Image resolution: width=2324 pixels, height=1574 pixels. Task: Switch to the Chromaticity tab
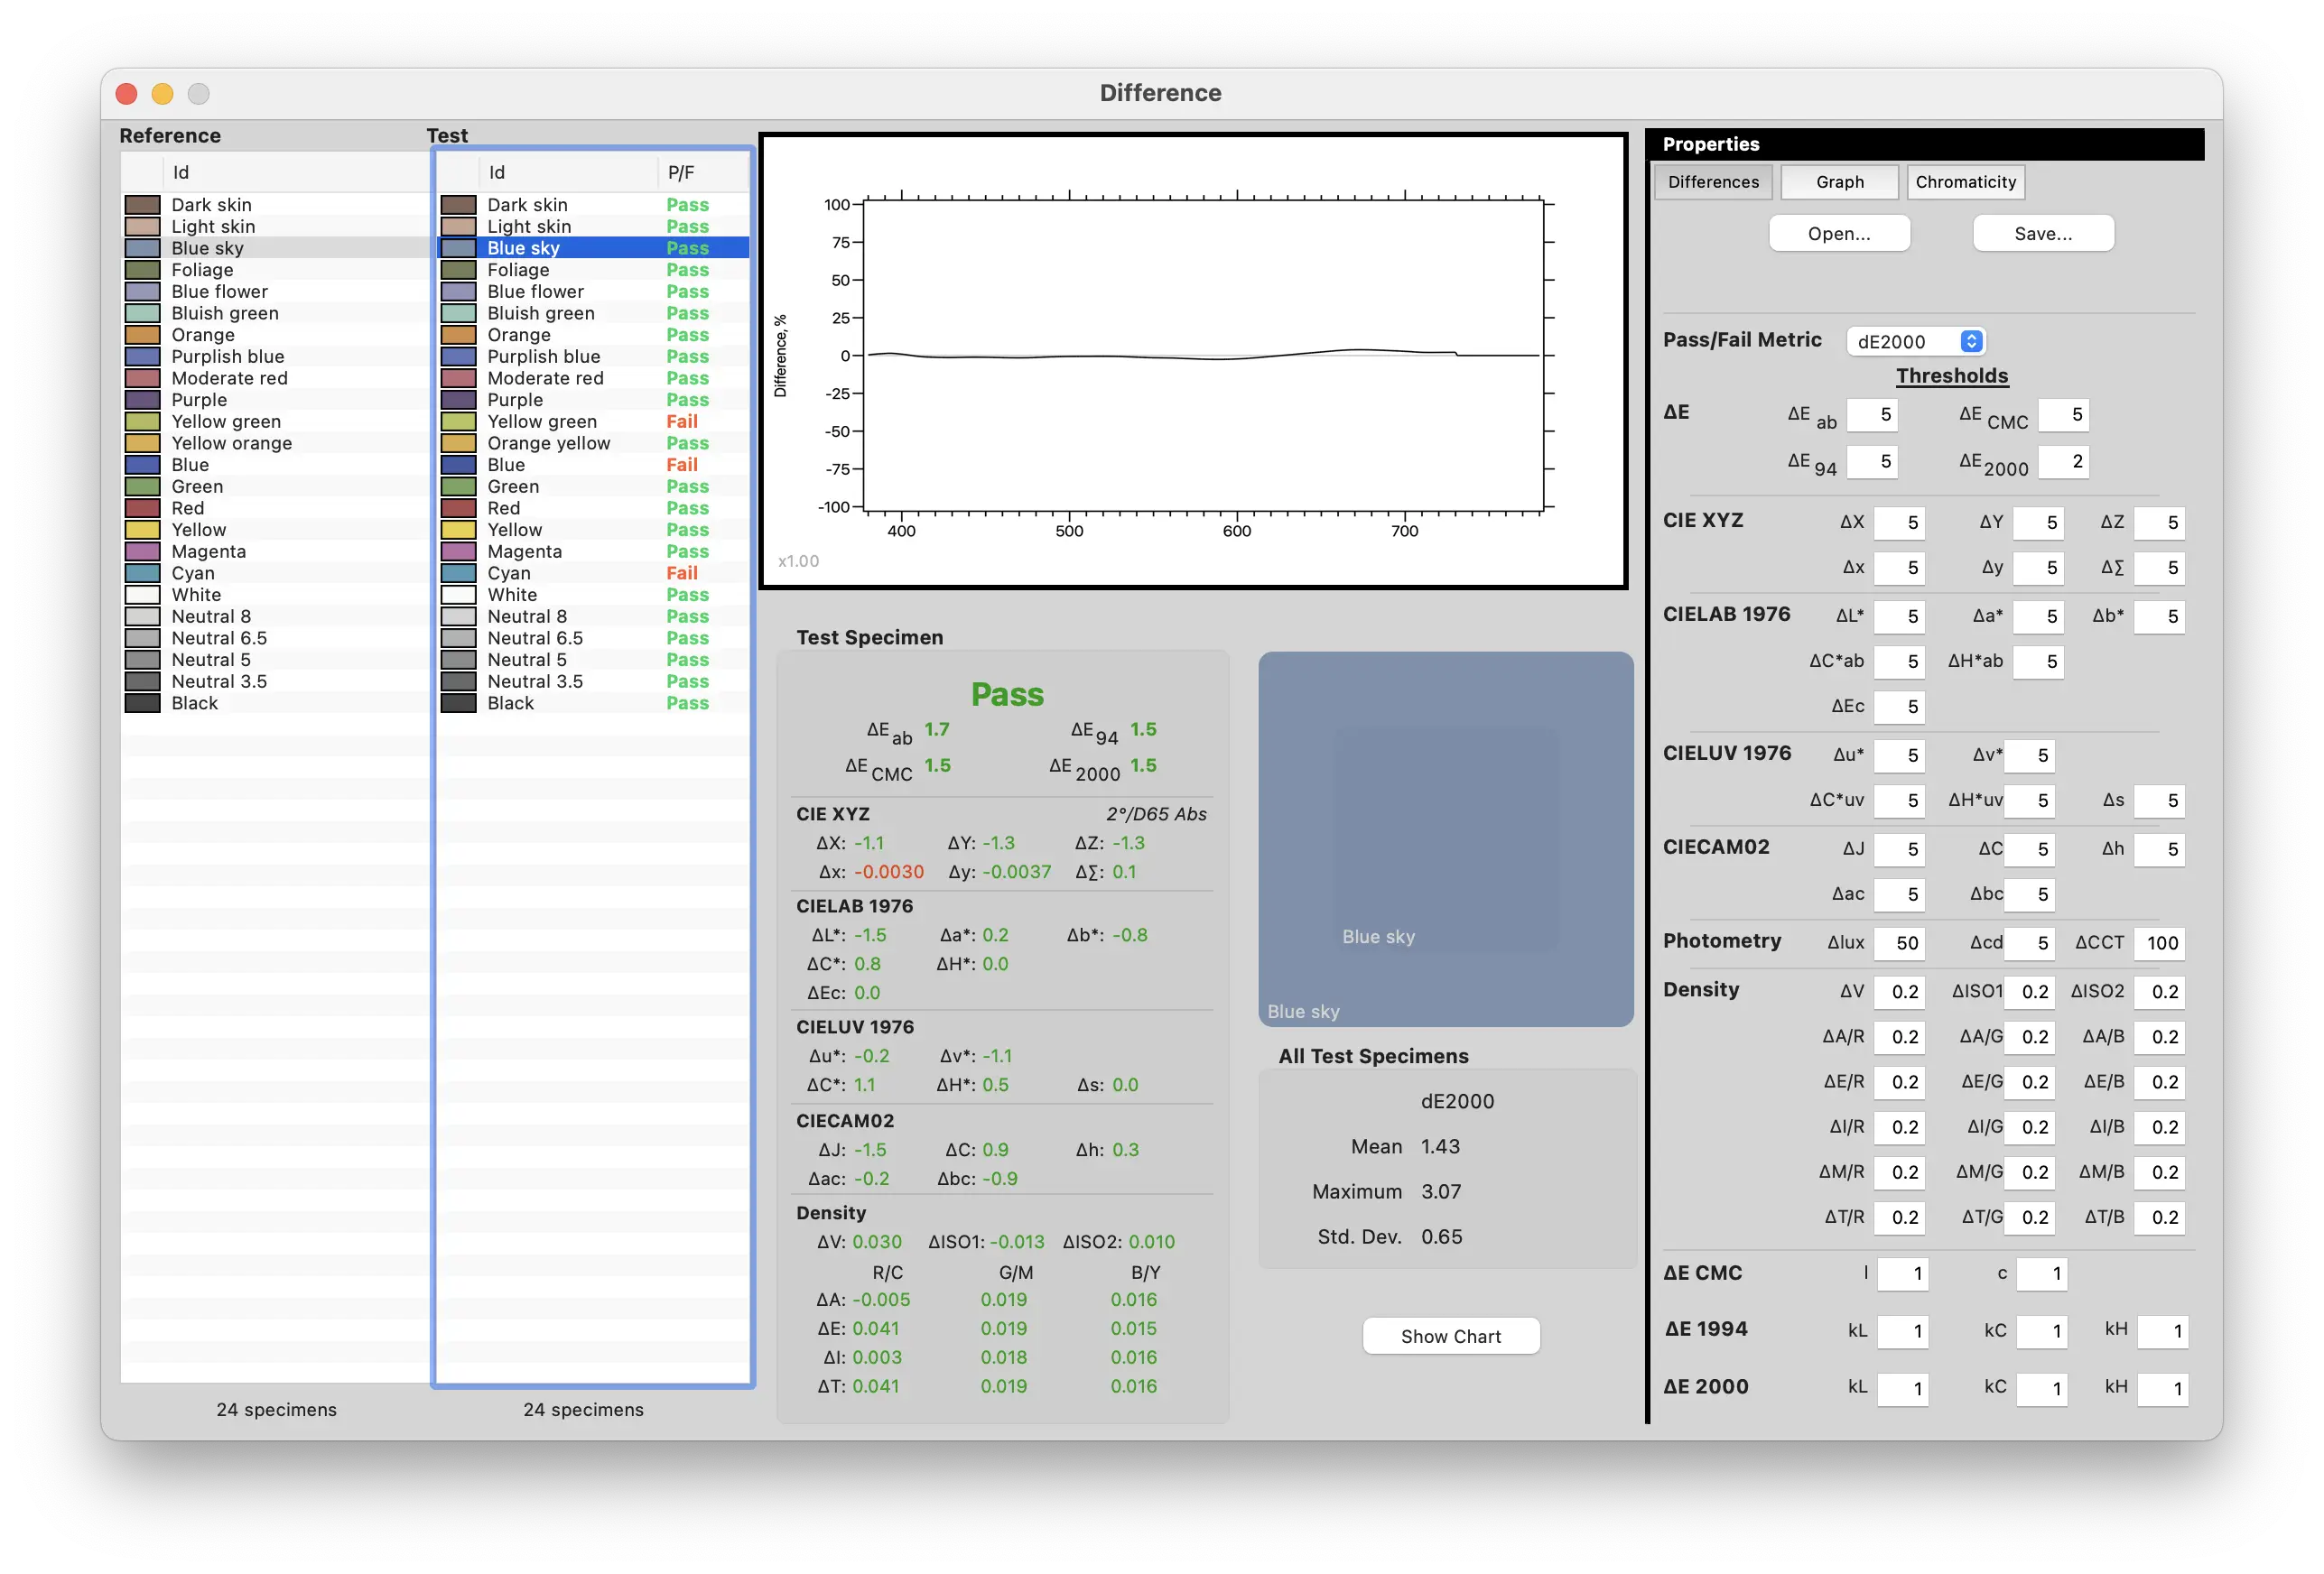1965,182
